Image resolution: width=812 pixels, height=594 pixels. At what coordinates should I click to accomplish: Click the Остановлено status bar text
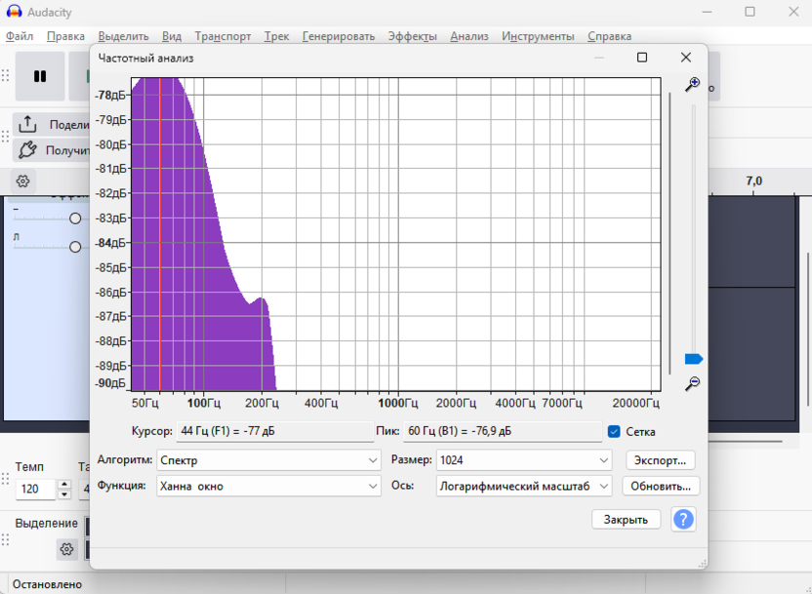tap(47, 584)
